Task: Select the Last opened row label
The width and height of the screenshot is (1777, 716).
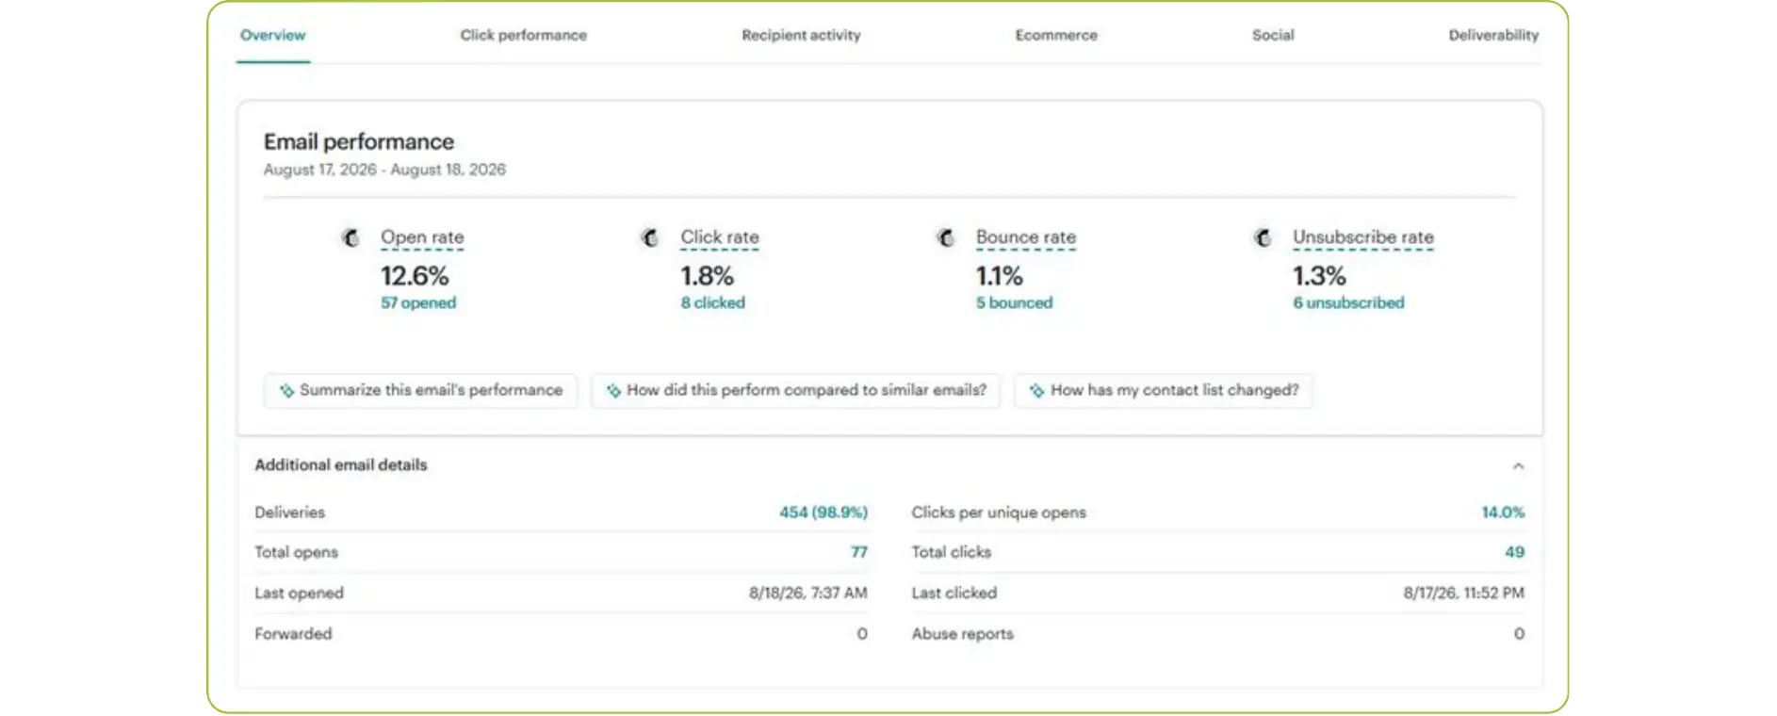Action: tap(299, 594)
